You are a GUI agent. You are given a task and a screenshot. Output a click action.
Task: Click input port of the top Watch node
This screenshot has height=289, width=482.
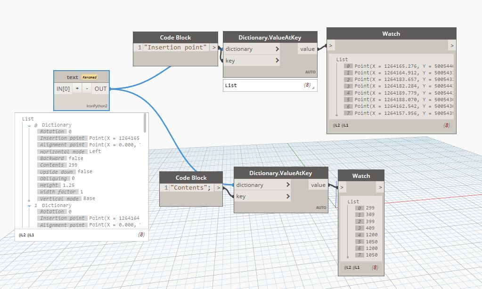pyautogui.click(x=331, y=46)
